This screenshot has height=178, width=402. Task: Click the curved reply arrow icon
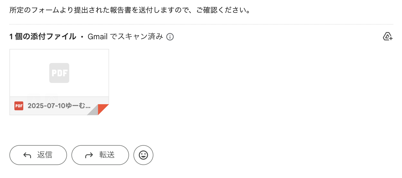pos(27,155)
